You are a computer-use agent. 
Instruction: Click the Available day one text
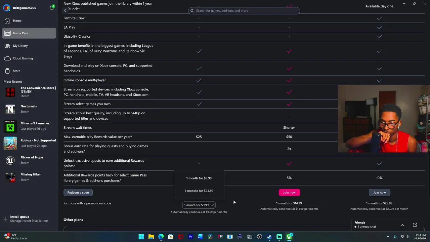[379, 6]
